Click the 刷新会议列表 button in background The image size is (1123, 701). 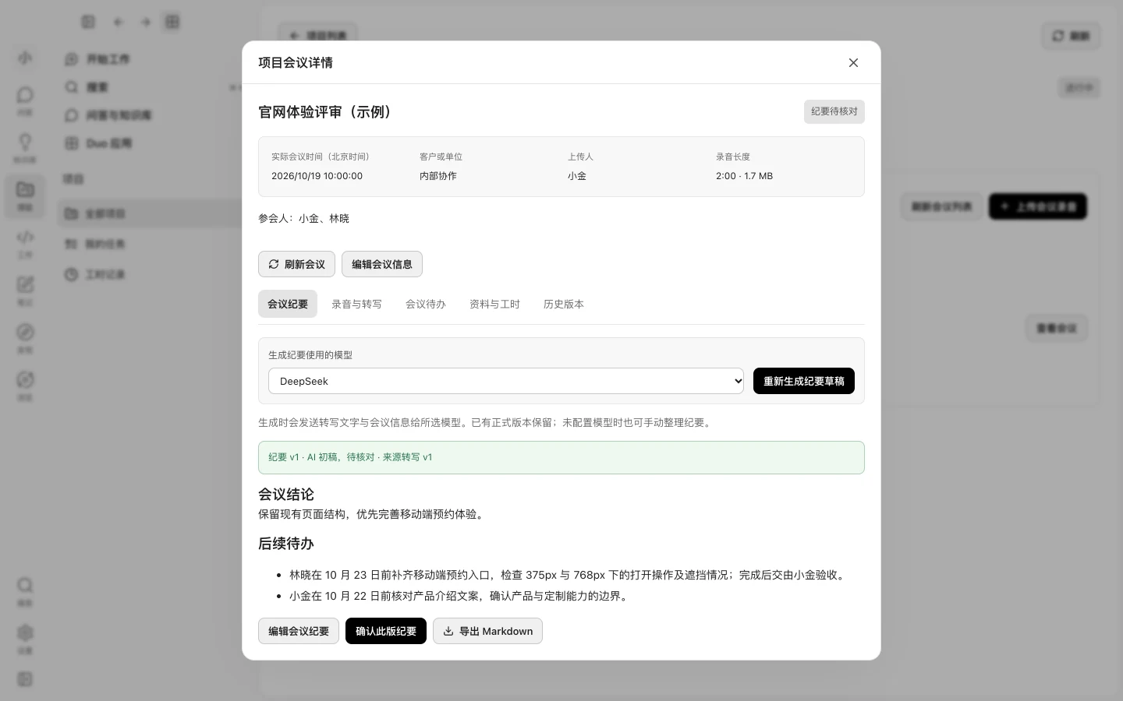941,206
